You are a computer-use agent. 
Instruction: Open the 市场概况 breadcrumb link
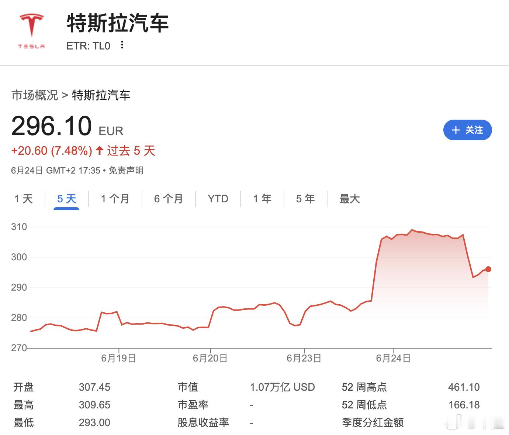pos(35,95)
